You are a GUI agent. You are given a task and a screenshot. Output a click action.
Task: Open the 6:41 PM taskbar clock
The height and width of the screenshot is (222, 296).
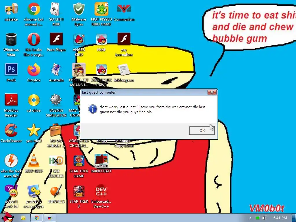point(280,218)
